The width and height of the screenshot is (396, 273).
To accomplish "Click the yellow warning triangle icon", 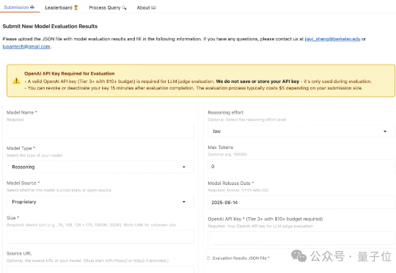I will (x=16, y=81).
